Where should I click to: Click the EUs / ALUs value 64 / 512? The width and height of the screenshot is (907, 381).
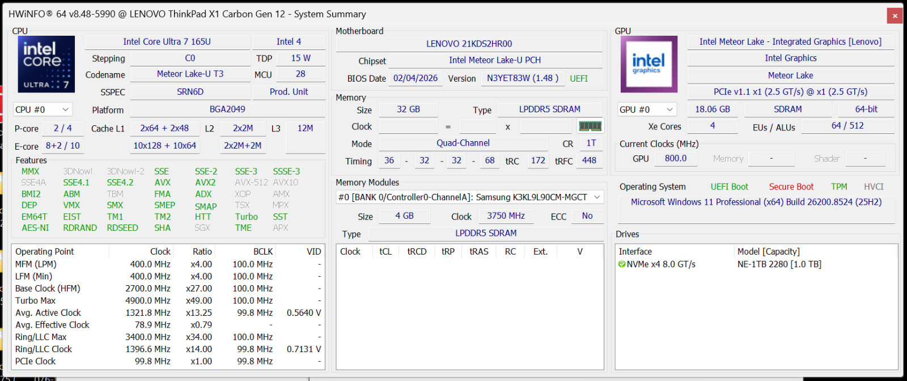(847, 126)
